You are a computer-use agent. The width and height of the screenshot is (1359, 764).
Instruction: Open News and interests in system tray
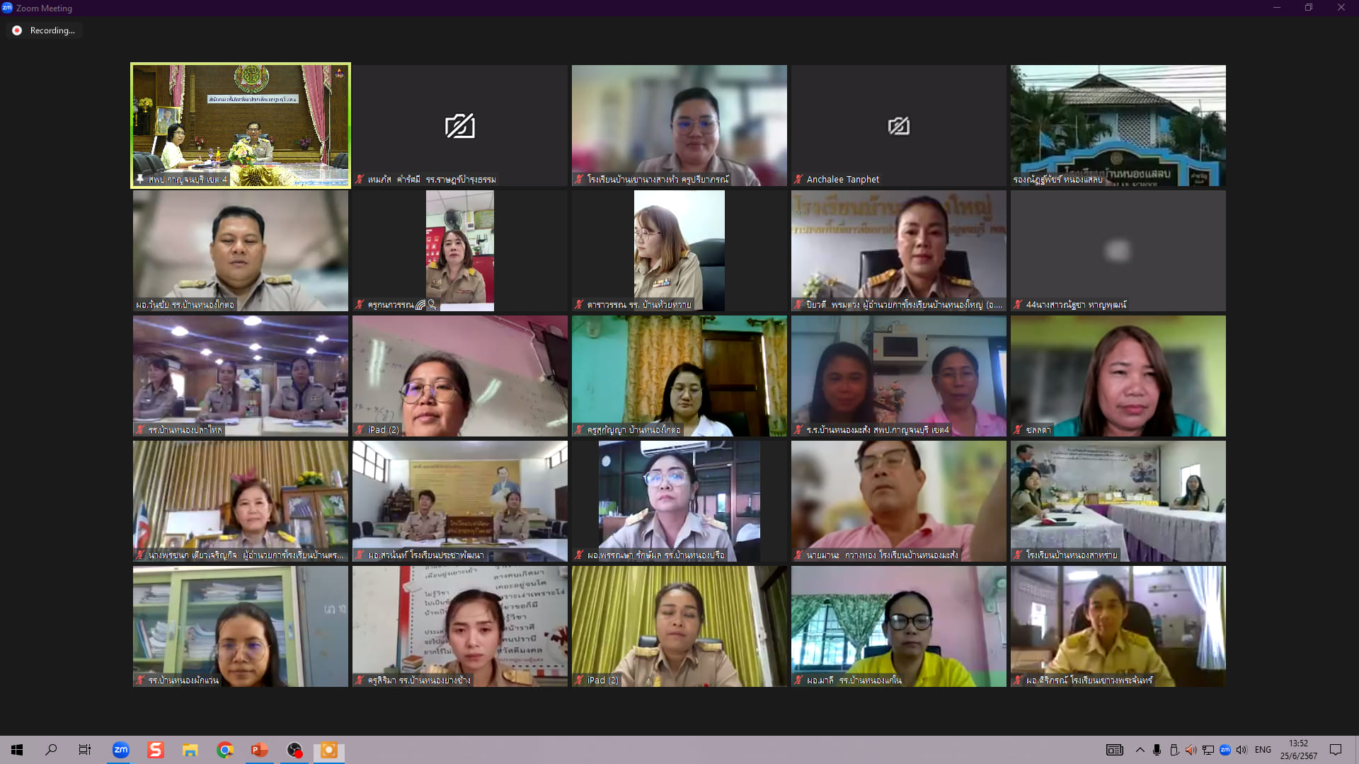(x=1114, y=750)
